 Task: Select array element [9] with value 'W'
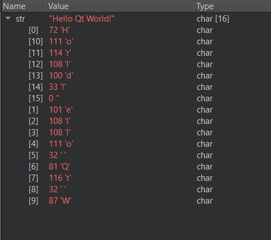click(x=137, y=201)
